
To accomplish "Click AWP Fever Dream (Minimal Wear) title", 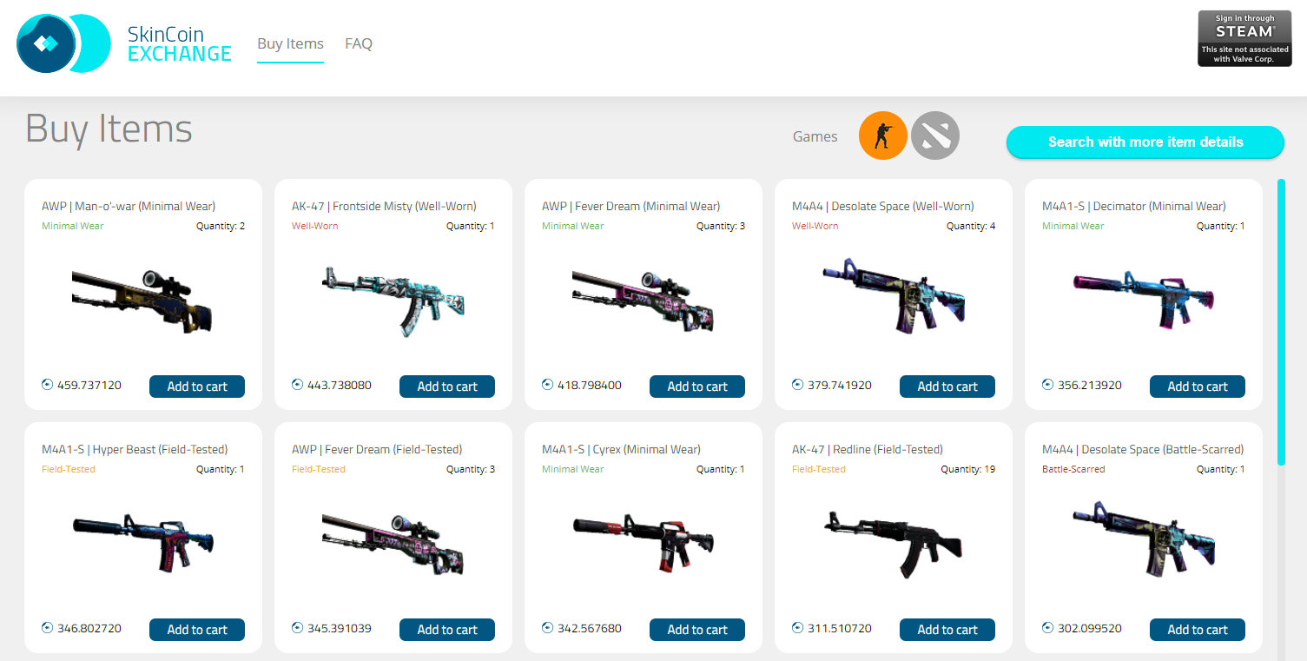I will tap(630, 207).
